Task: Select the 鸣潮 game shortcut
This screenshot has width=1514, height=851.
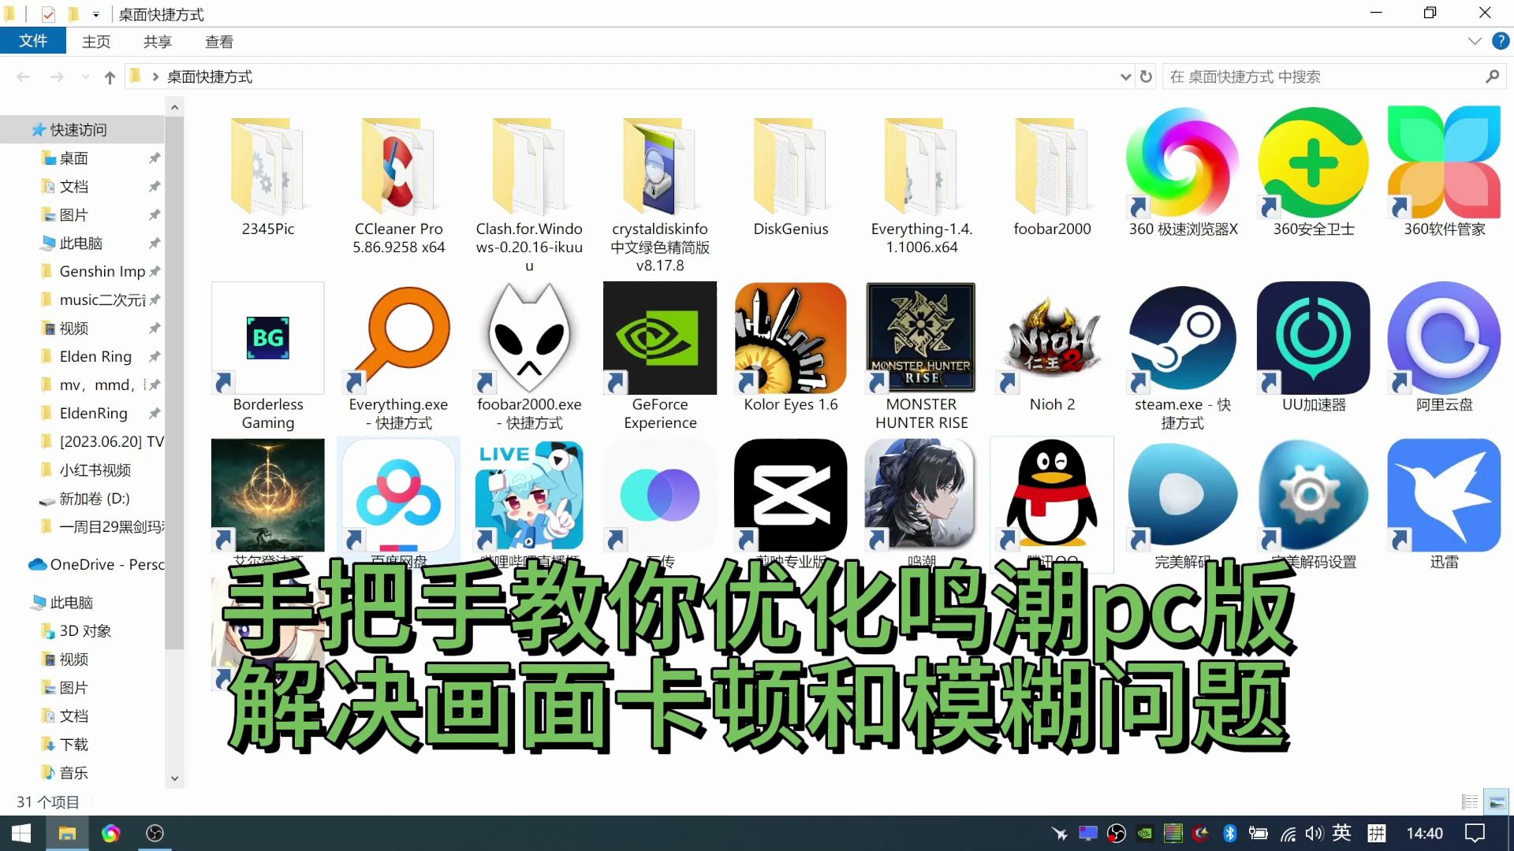Action: tap(921, 495)
